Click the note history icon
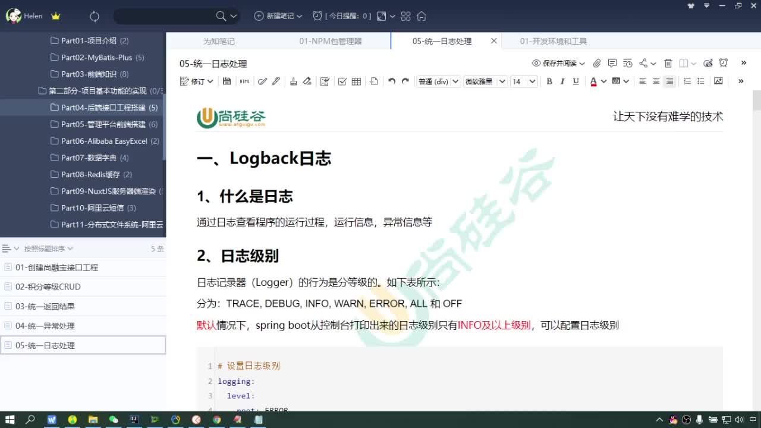 coord(628,63)
